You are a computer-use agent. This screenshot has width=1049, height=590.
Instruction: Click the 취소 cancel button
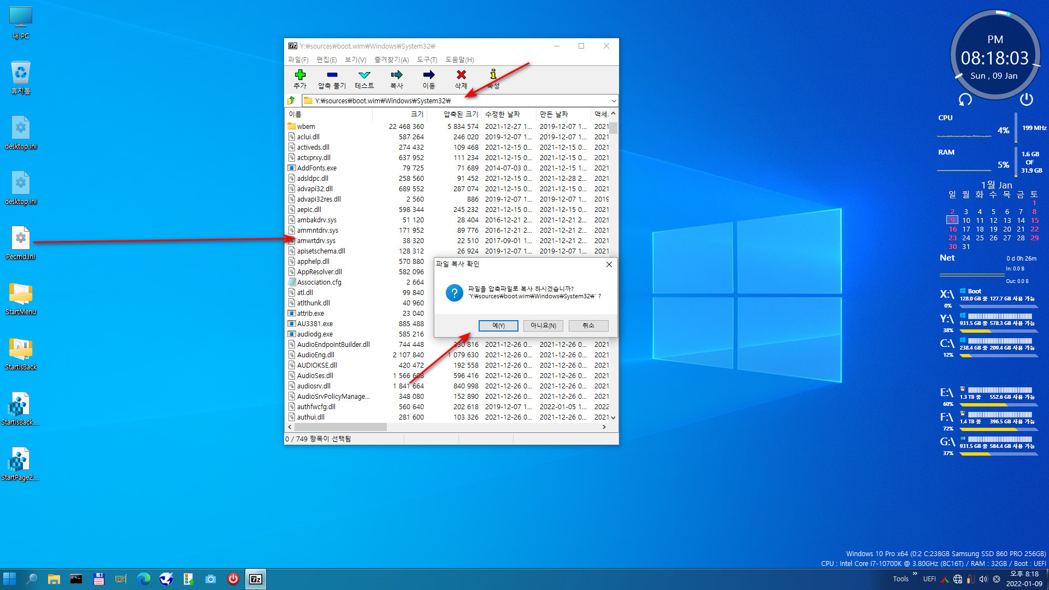point(588,326)
